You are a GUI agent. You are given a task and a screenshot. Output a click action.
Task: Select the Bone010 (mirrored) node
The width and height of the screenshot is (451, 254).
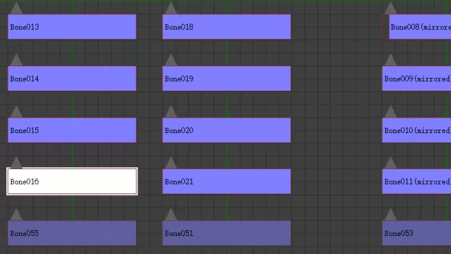pyautogui.click(x=416, y=130)
